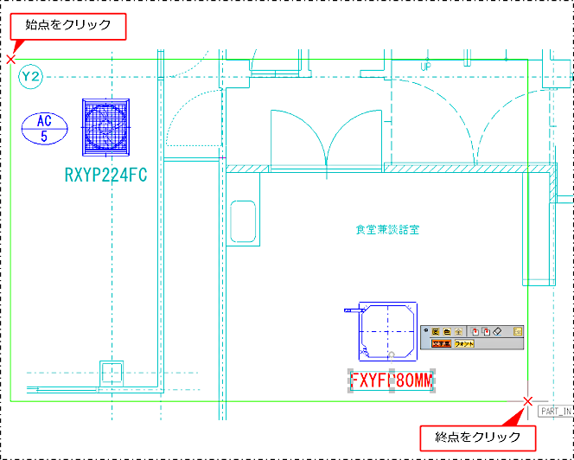Click the second copy icon beside eraser
This screenshot has width=574, height=460.
coord(486,332)
